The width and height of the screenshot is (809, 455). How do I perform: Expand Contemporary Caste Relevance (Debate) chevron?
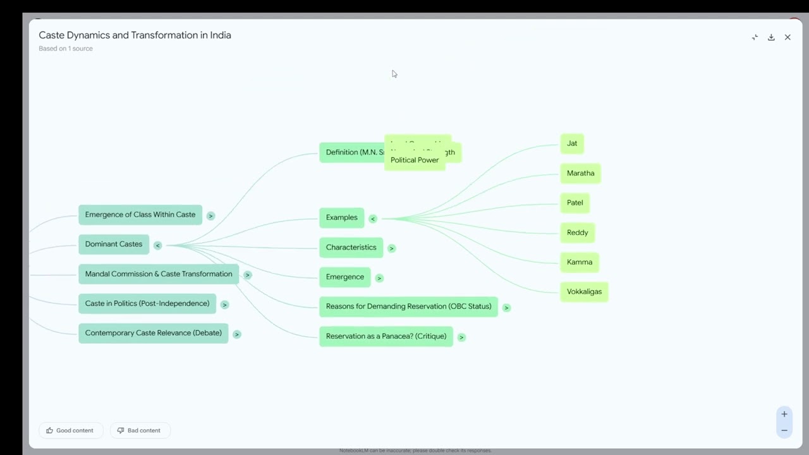point(236,334)
